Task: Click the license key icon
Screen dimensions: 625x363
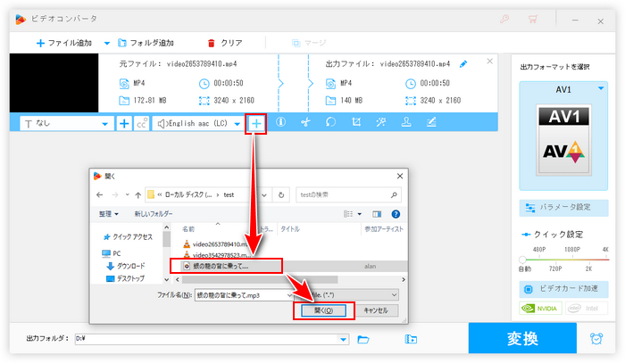Action: click(504, 19)
